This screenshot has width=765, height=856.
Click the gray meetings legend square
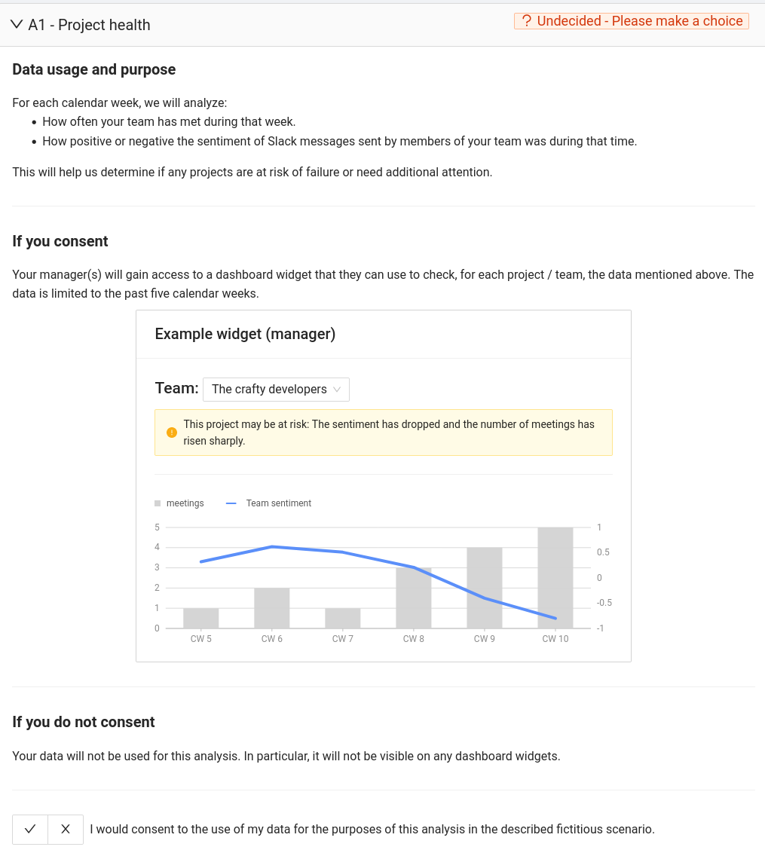158,503
